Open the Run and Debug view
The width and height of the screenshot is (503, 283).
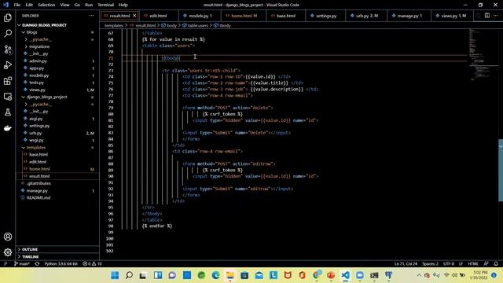pos(8,65)
